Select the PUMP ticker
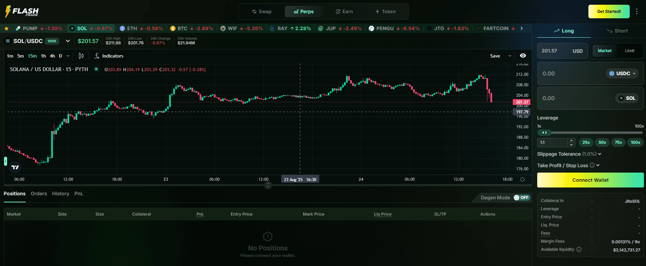Viewport: 646px width, 266px height. tap(39, 28)
